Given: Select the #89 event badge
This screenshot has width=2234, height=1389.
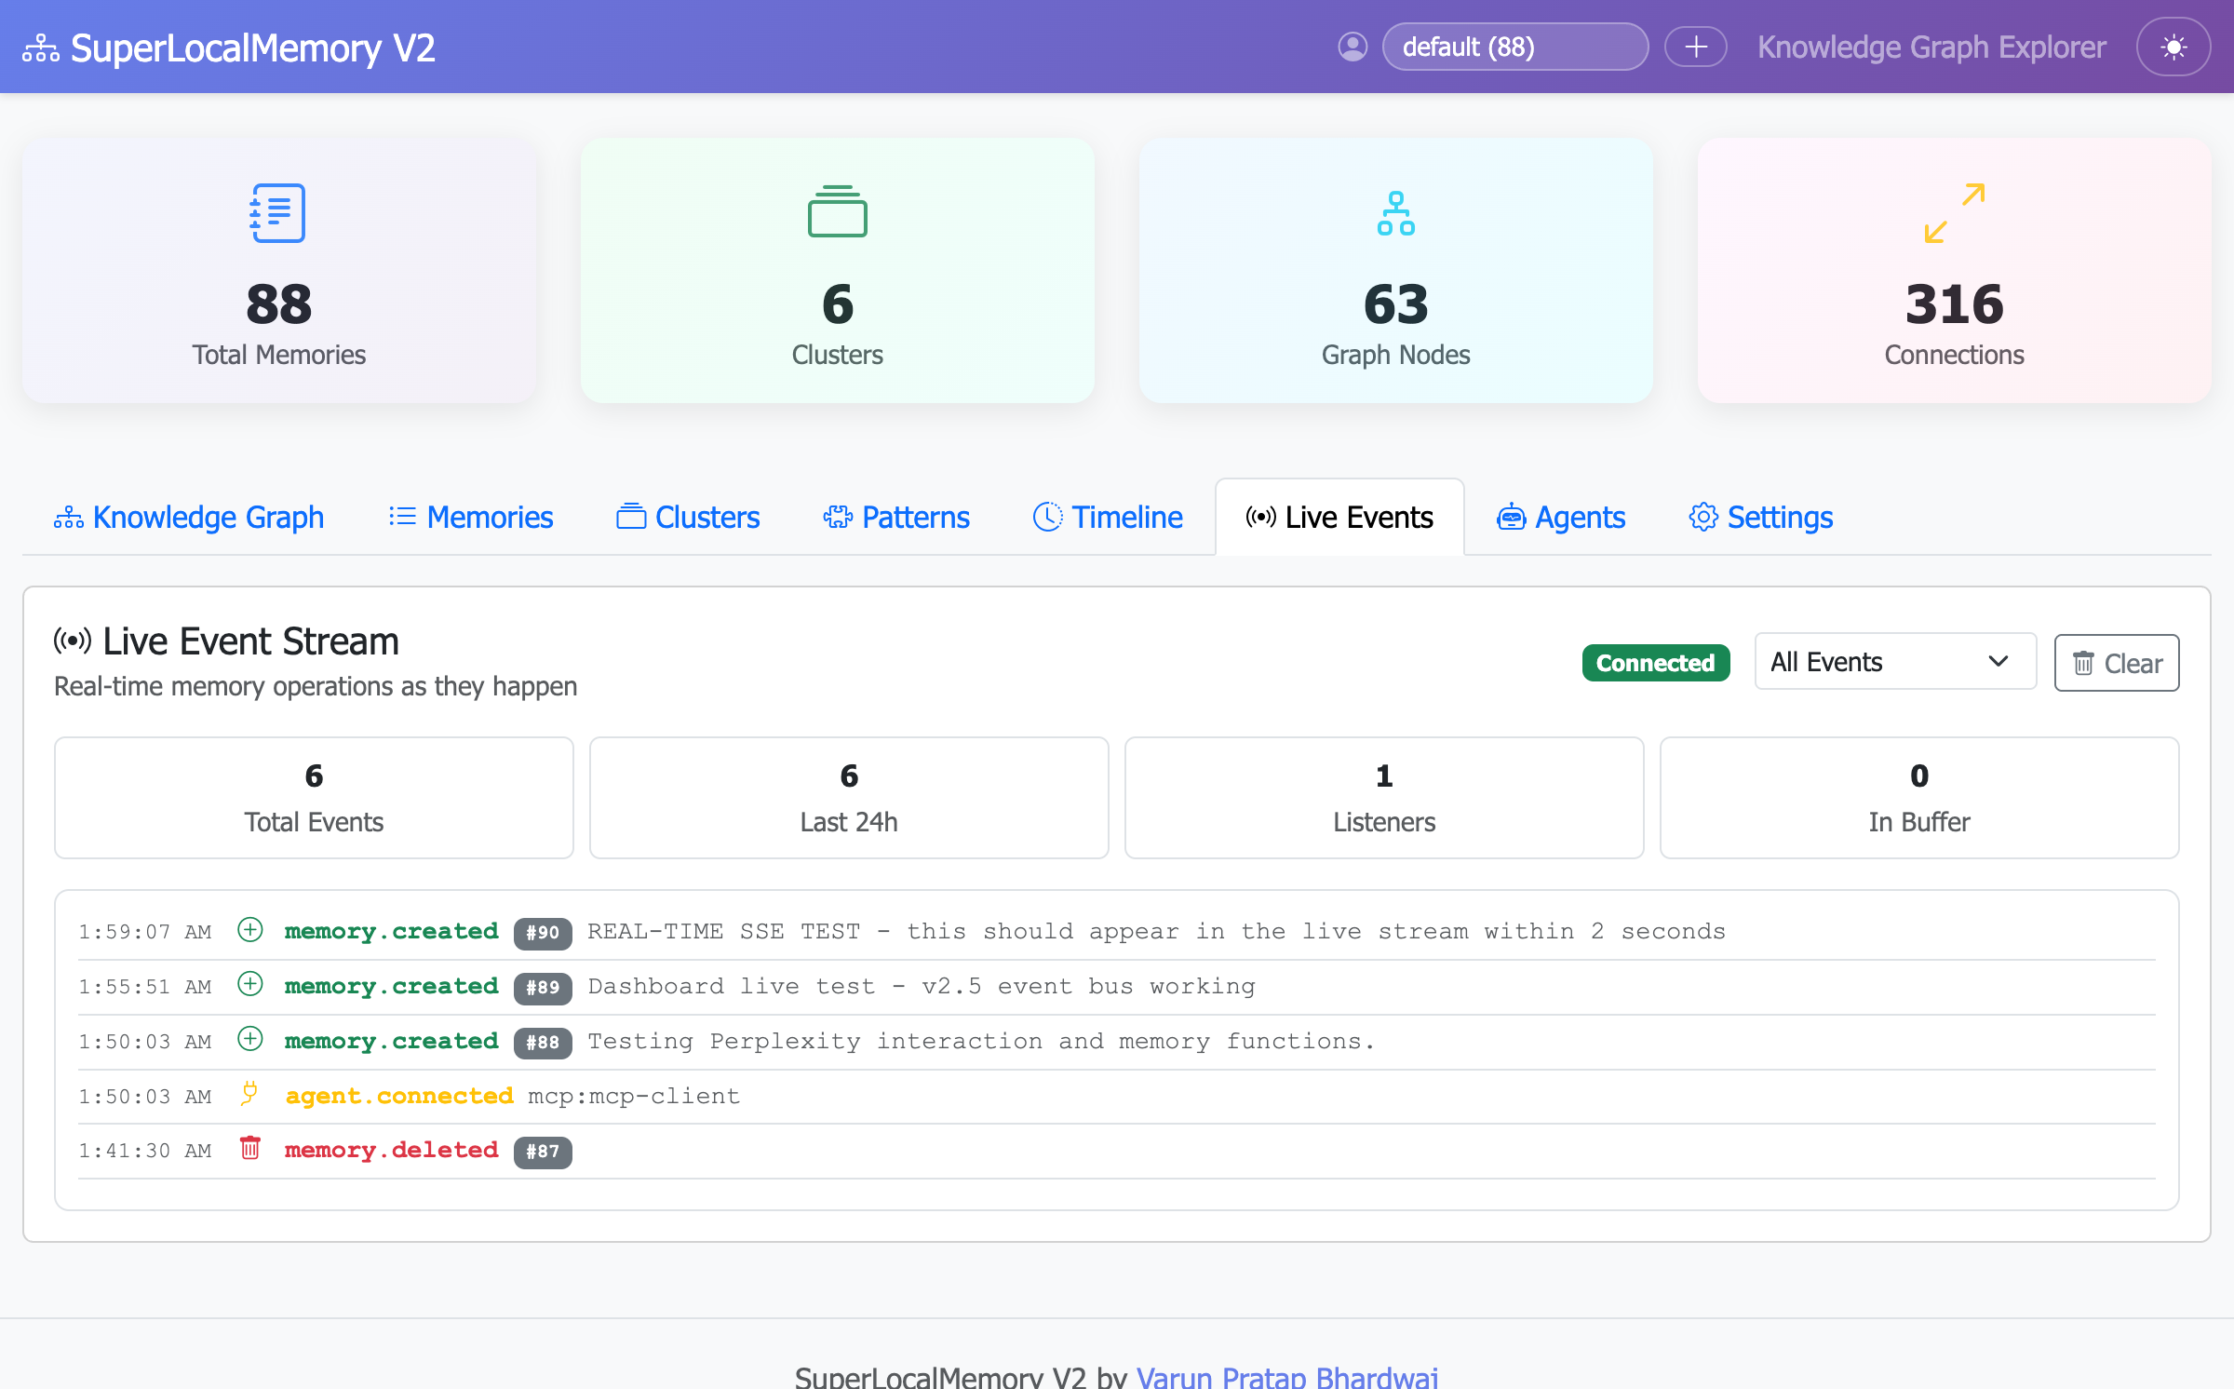Looking at the screenshot, I should 543,988.
